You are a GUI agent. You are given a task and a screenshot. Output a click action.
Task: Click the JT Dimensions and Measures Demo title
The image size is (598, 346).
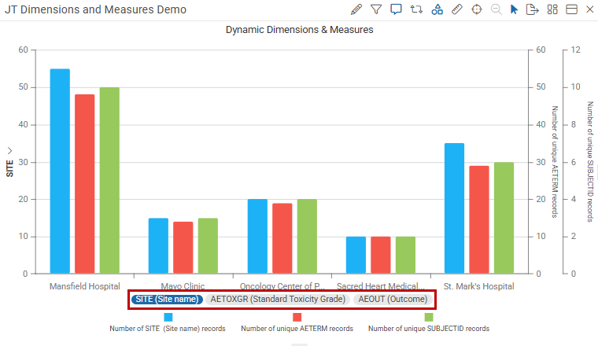(x=95, y=9)
